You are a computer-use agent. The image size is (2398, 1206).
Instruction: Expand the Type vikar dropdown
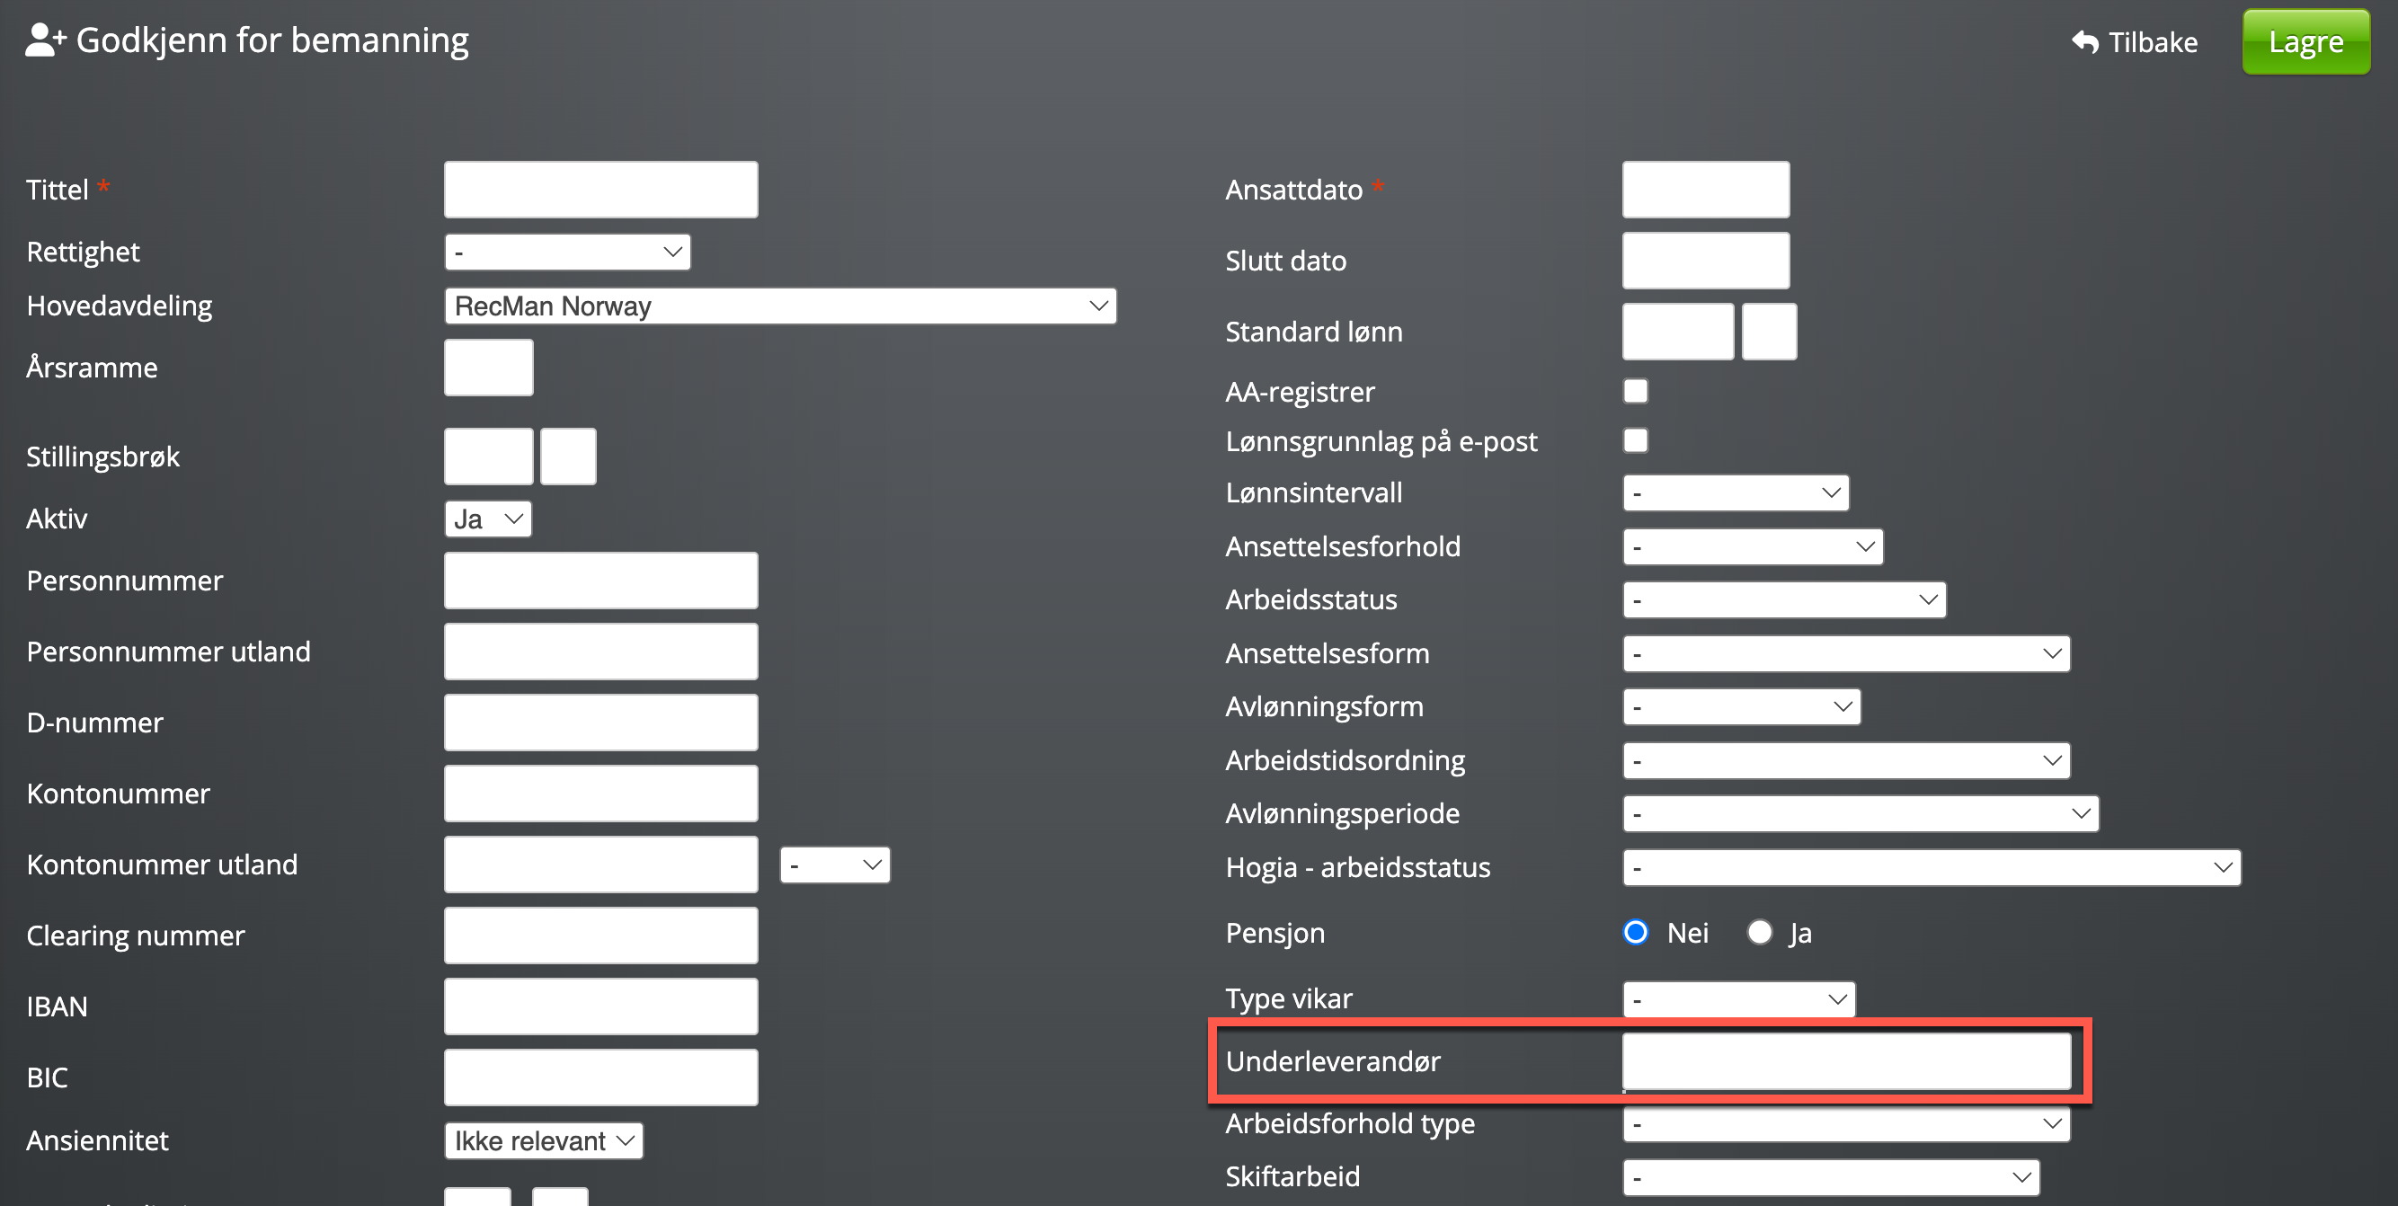coord(1738,999)
